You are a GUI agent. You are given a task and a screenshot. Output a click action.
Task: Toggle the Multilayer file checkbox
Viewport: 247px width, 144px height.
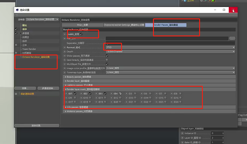[107, 64]
